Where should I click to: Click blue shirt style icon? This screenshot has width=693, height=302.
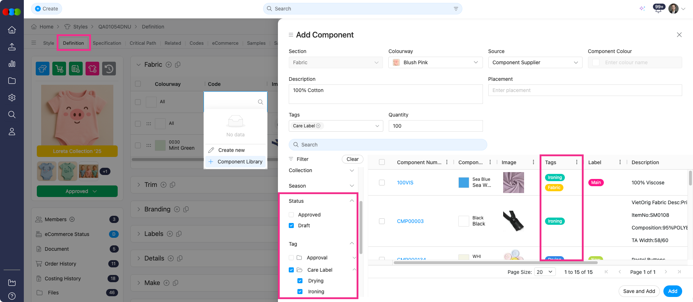pyautogui.click(x=43, y=69)
